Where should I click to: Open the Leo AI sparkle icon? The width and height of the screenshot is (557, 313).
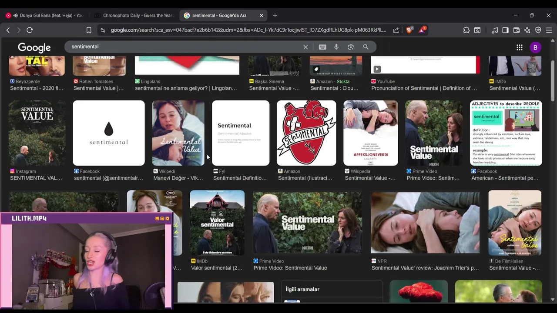pos(527,30)
